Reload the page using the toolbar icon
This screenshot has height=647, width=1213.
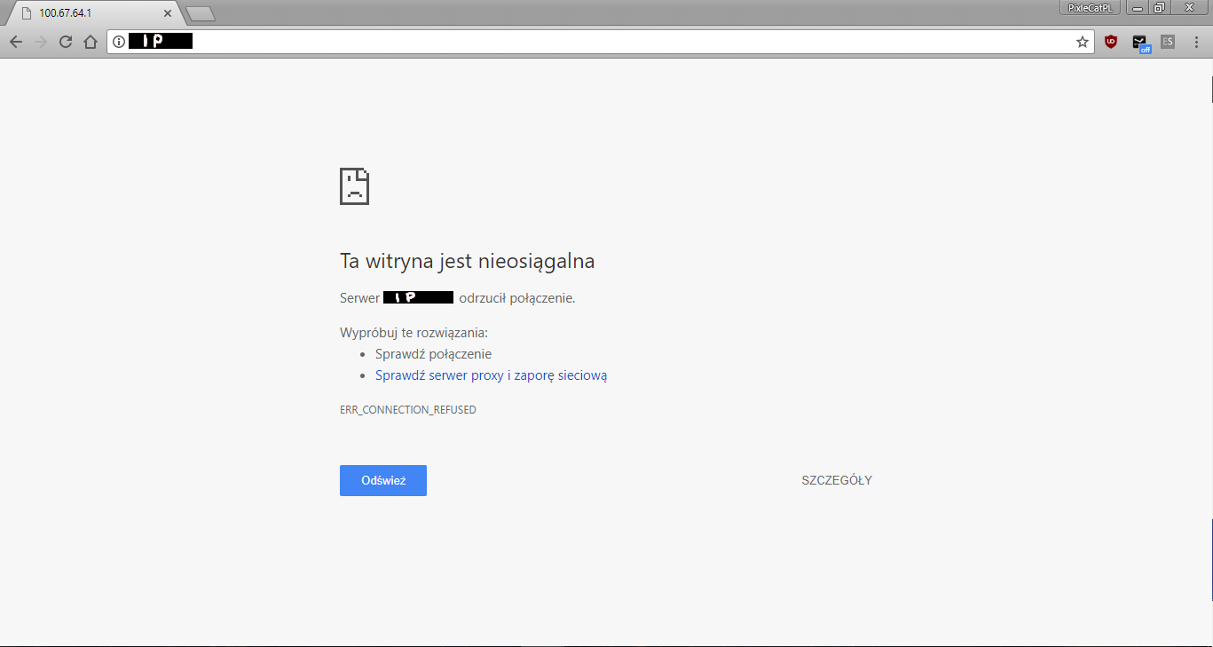(x=66, y=42)
